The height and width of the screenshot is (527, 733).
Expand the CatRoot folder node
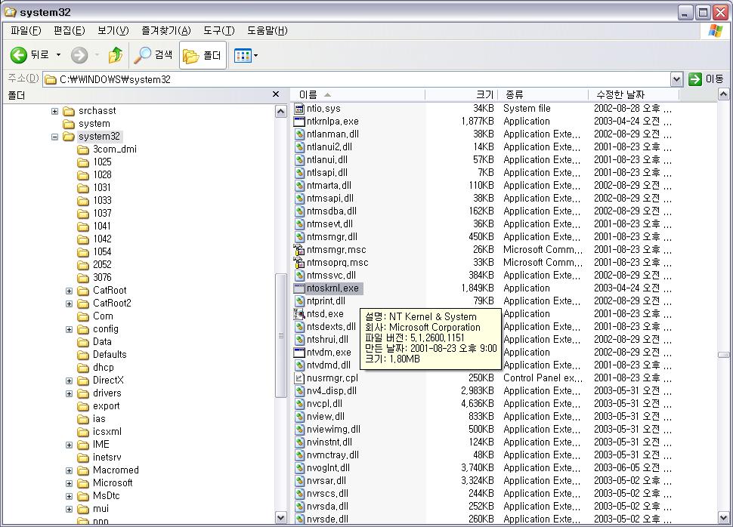70,291
